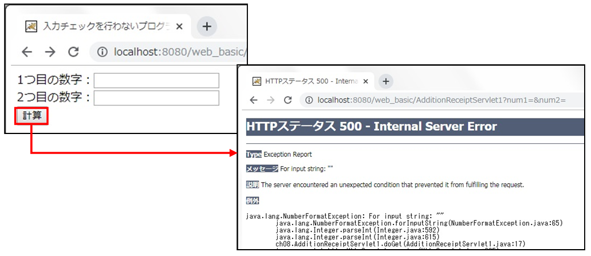This screenshot has width=591, height=256.
Task: Reload the input form page
Action: (x=73, y=52)
